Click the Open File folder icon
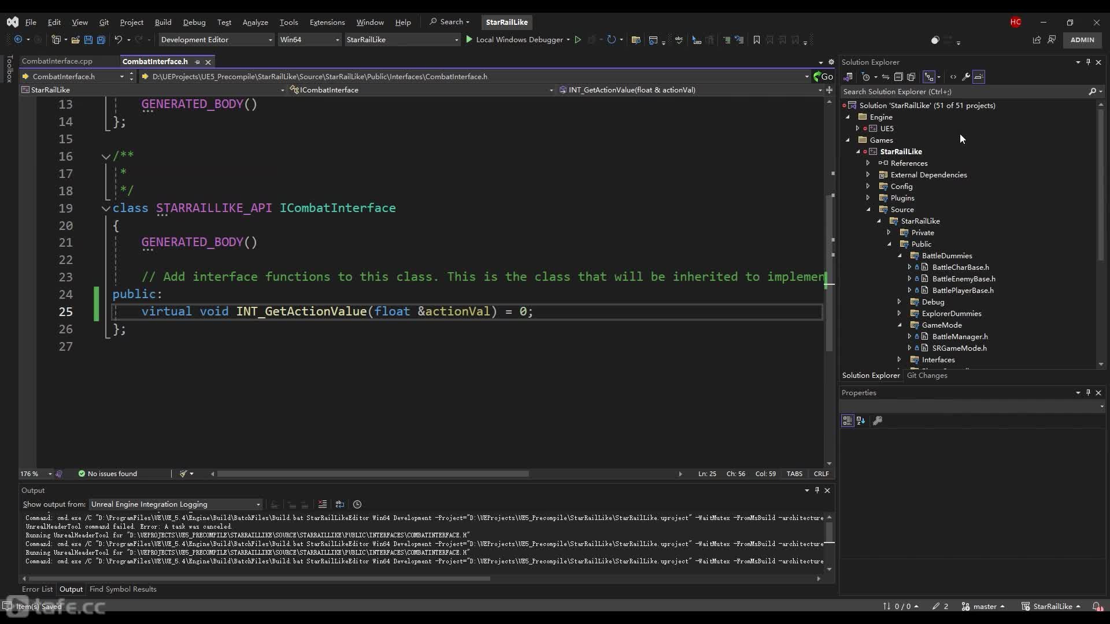The height and width of the screenshot is (624, 1110). pyautogui.click(x=76, y=40)
